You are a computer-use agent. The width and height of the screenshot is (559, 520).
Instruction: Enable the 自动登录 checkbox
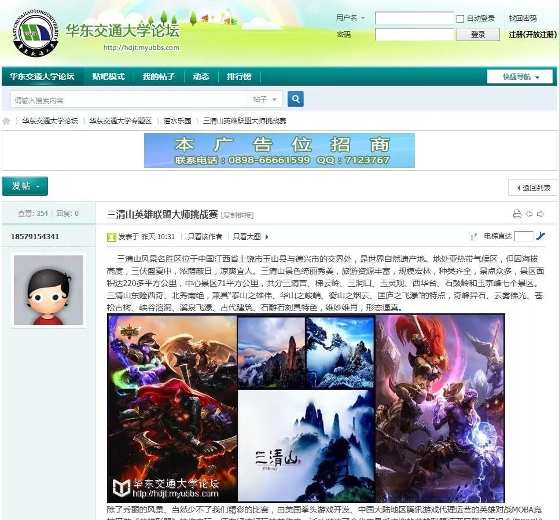pos(460,18)
